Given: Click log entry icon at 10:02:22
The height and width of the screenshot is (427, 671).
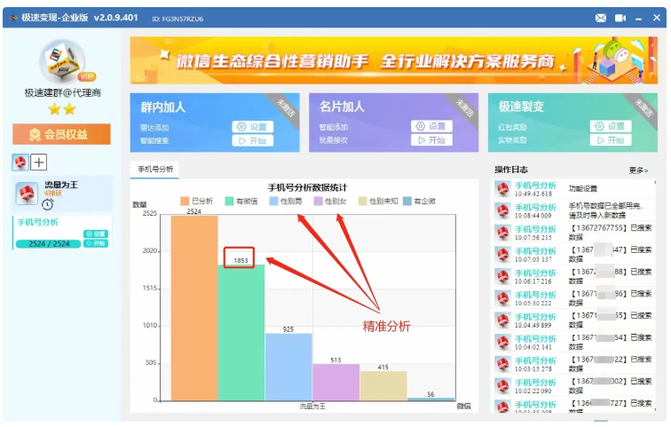Looking at the screenshot, I should (x=503, y=386).
